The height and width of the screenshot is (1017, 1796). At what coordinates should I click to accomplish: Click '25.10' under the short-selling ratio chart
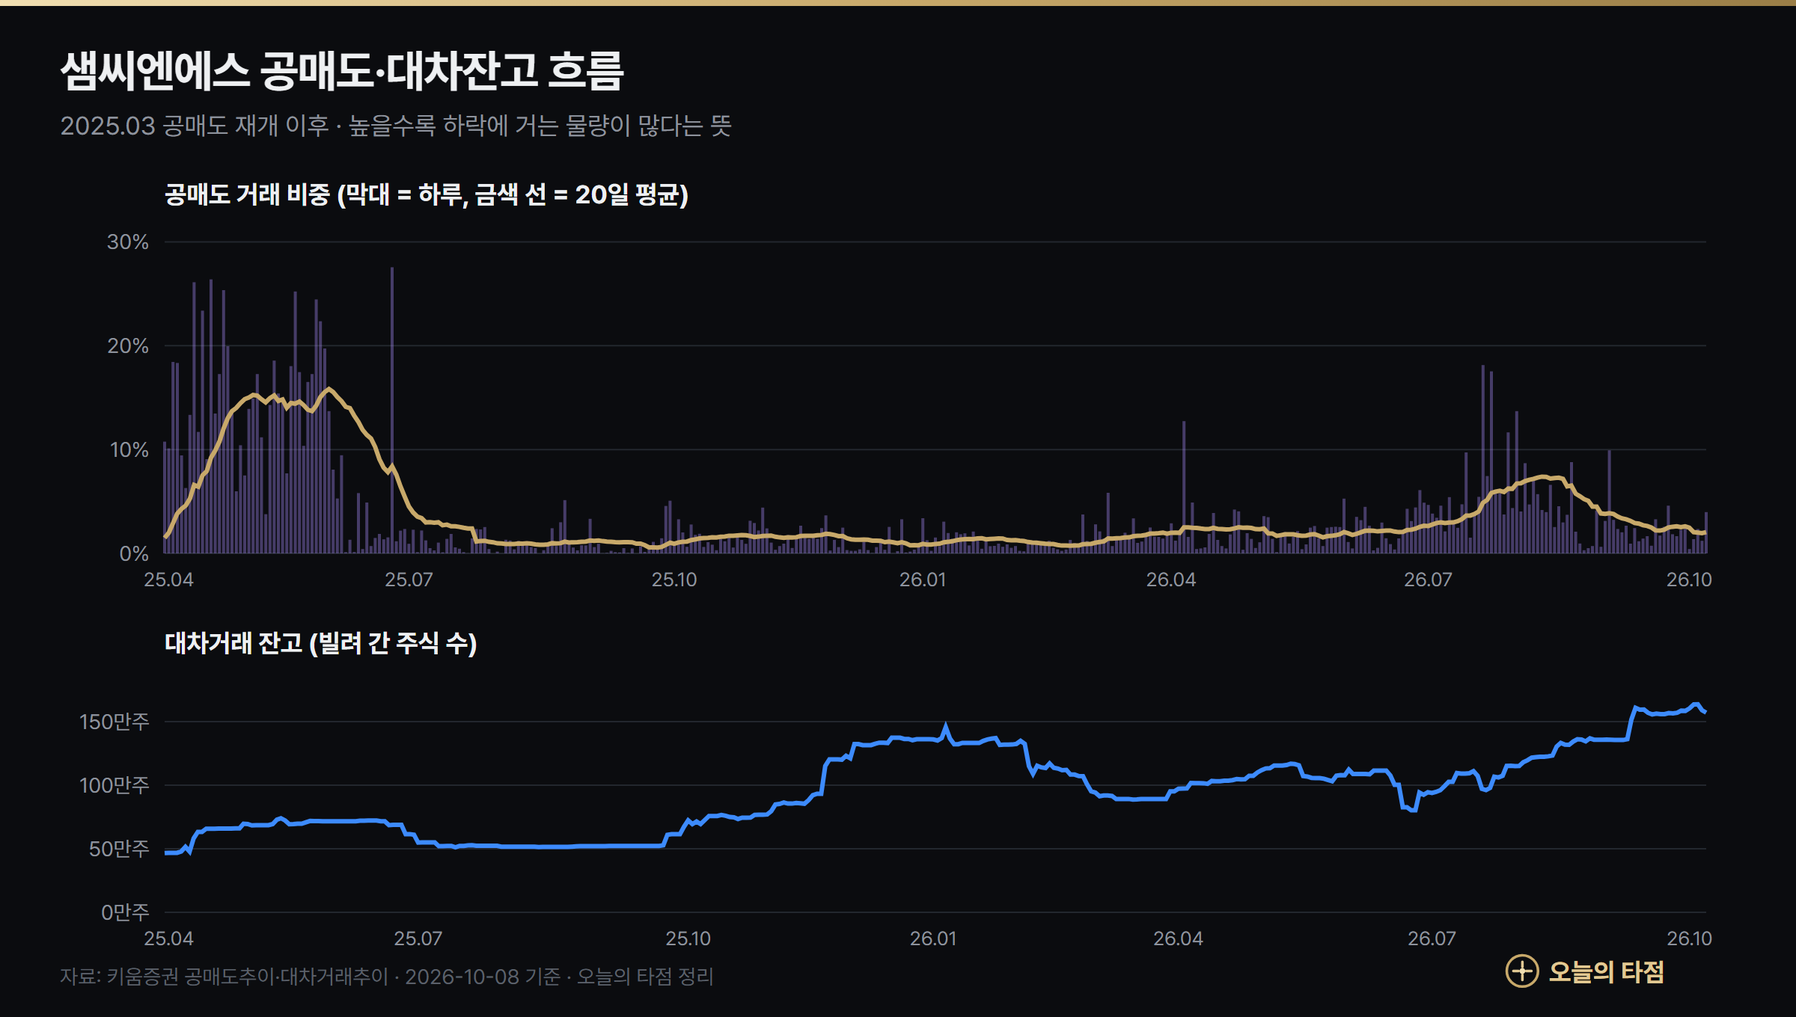(x=674, y=580)
